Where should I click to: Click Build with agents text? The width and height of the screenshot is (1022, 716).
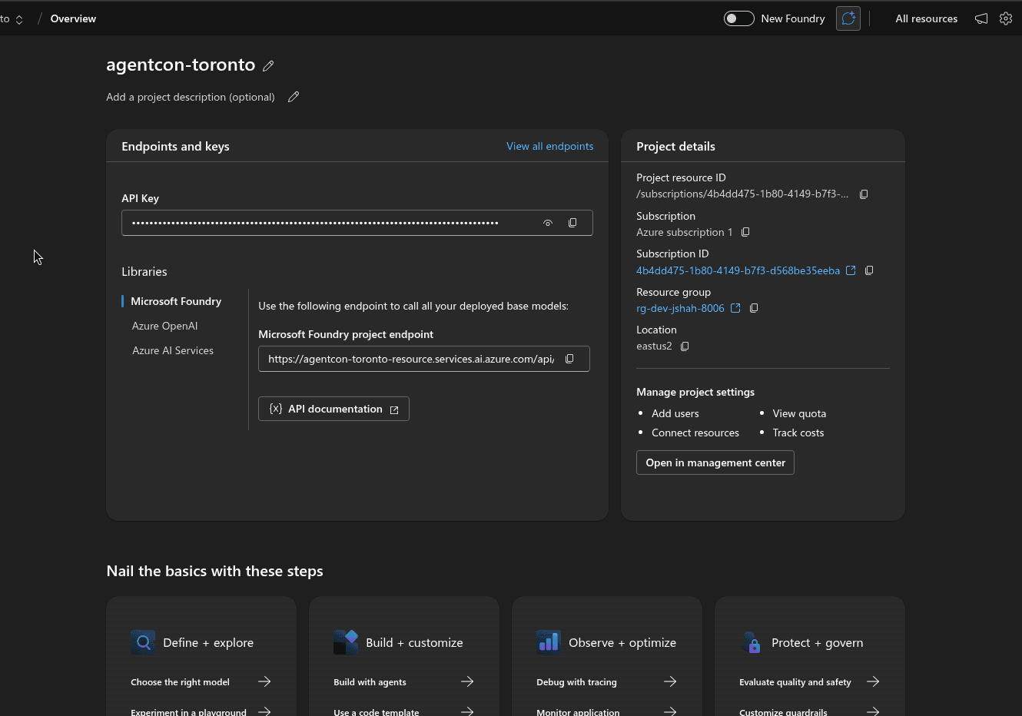pos(370,682)
